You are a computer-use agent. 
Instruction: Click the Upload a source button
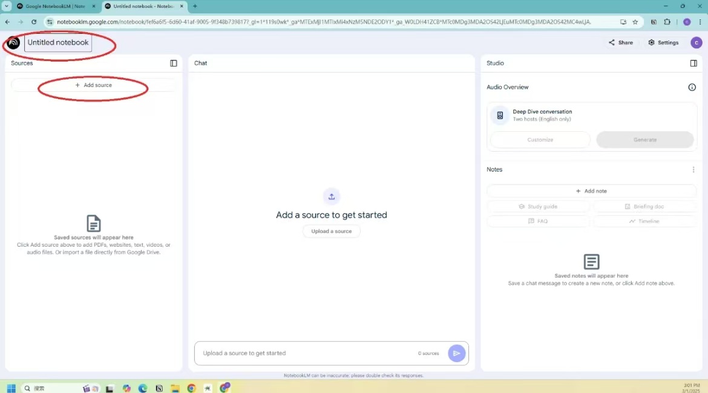coord(332,231)
